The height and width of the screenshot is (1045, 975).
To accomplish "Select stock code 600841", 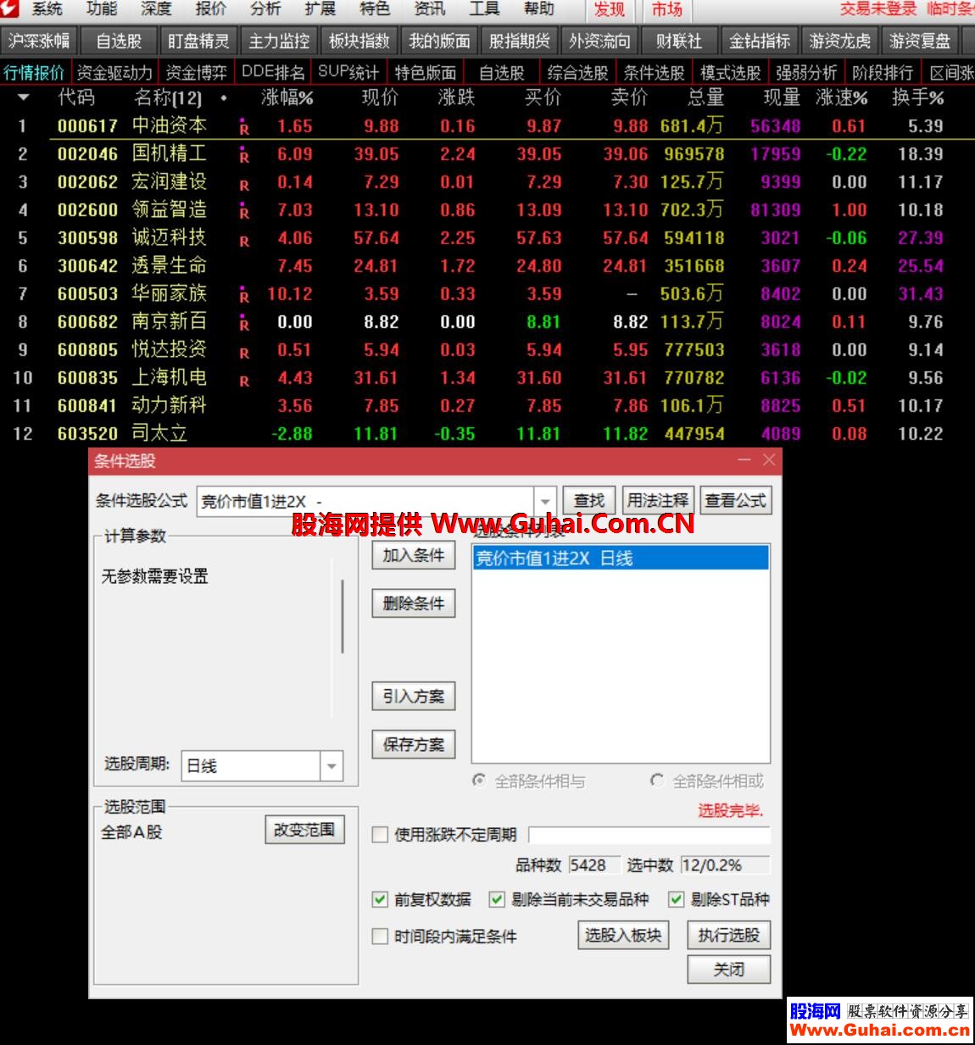I will (87, 406).
